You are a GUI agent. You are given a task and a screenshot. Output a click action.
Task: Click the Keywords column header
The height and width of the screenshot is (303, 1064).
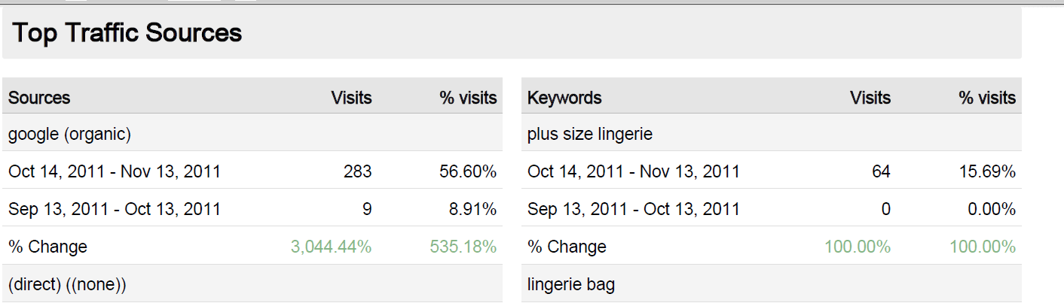(564, 98)
